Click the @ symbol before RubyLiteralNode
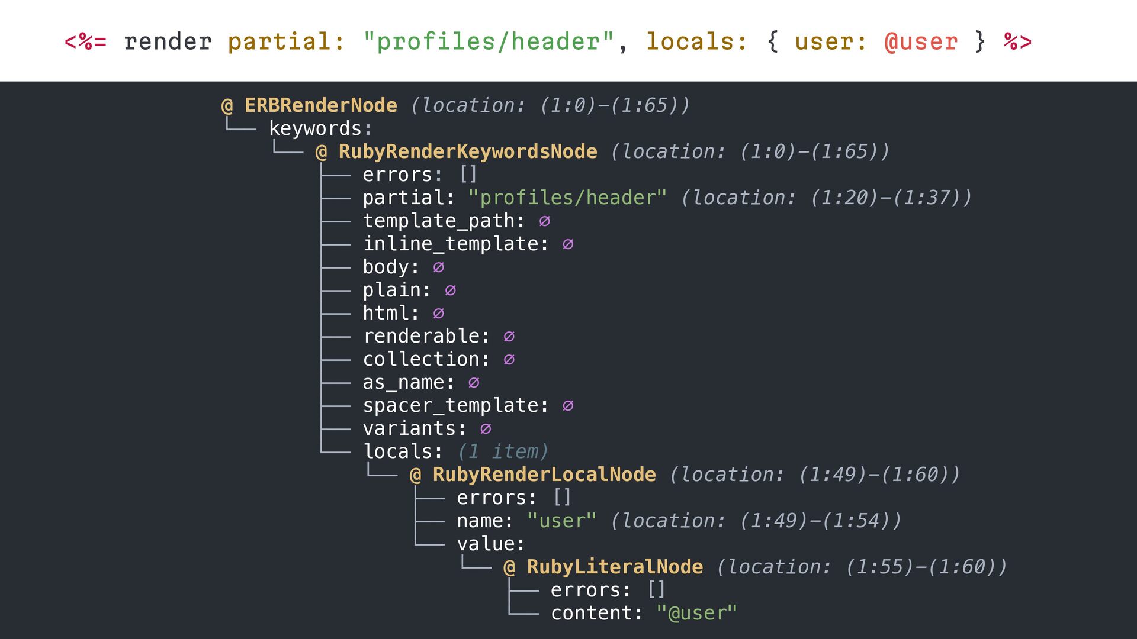 (x=509, y=567)
